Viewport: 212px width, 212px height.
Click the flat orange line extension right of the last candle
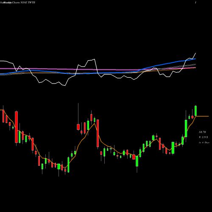tap(202, 116)
